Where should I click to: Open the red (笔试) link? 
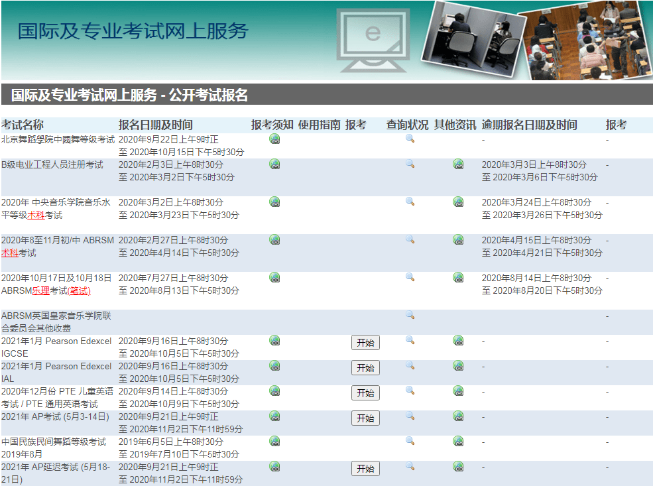(79, 290)
